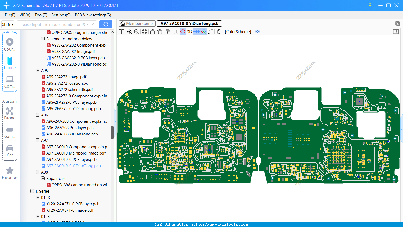Open the Tool(T) menu
The image size is (403, 227).
pyautogui.click(x=41, y=15)
